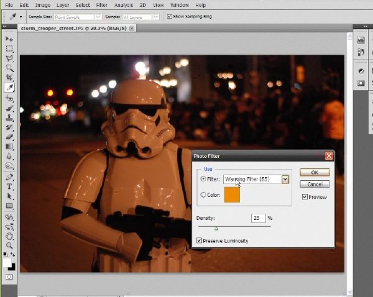Open the Image menu
The image size is (373, 297).
(43, 5)
